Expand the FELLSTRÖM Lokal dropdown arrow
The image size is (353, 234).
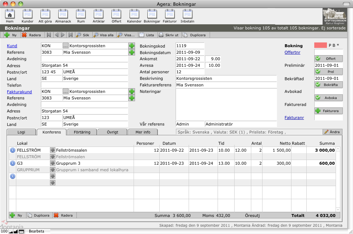click(52, 150)
